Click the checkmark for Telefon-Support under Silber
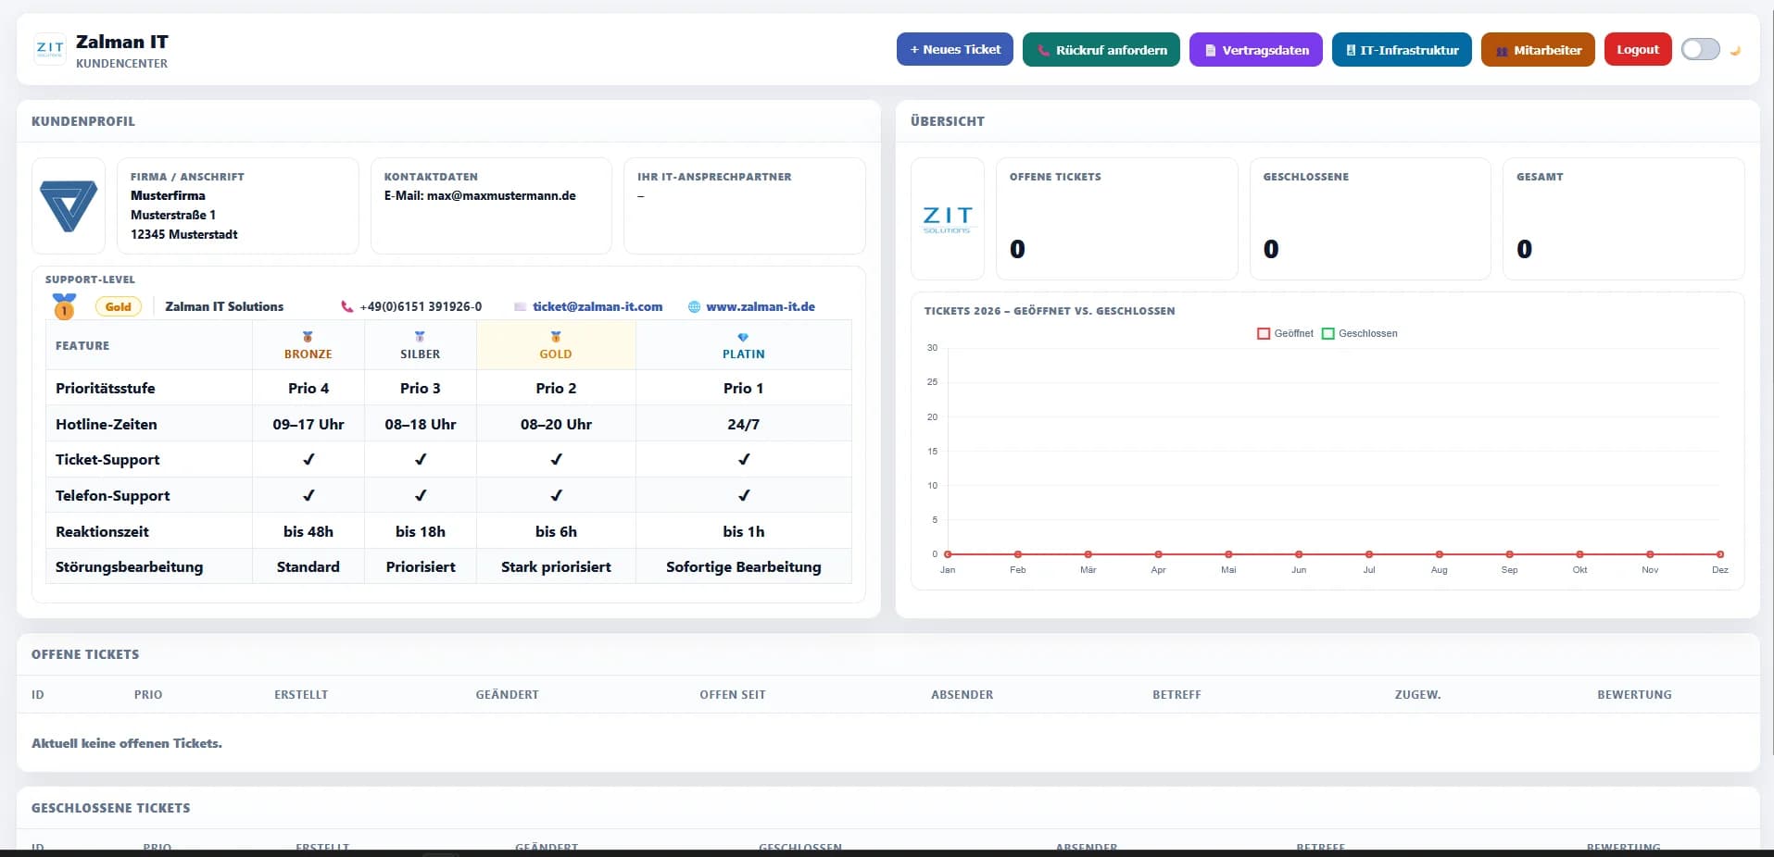This screenshot has width=1774, height=857. [x=421, y=495]
